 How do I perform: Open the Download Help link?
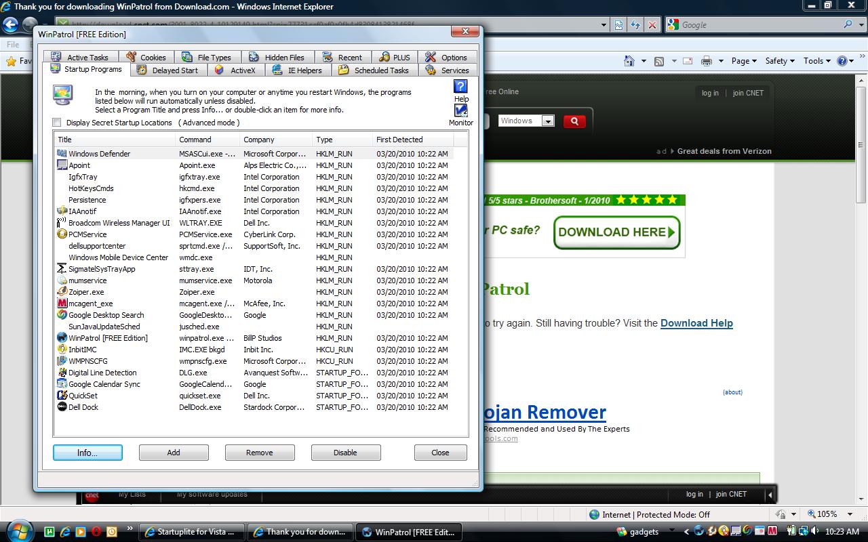(696, 323)
